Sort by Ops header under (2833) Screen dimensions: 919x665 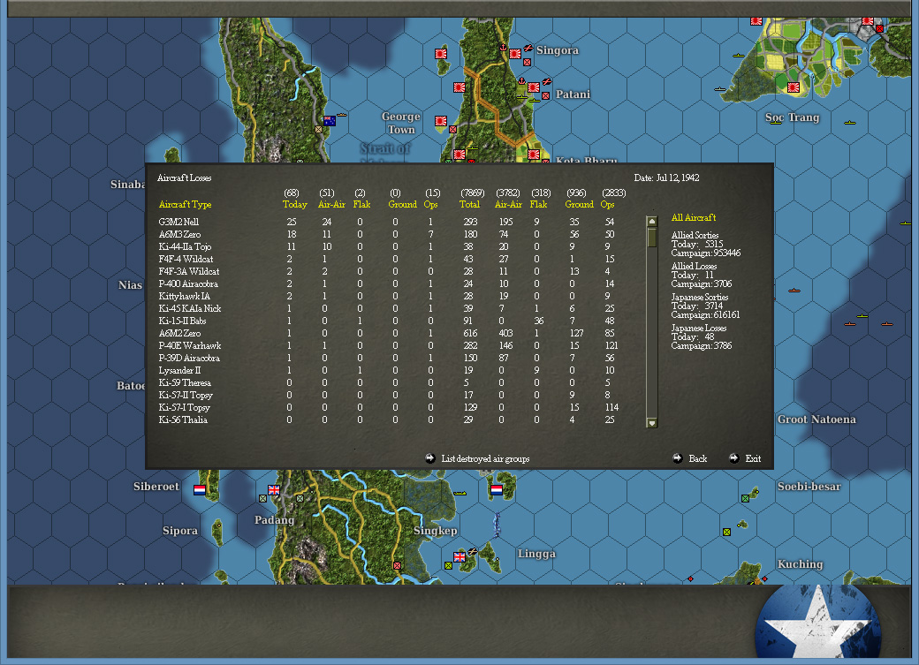[x=607, y=205]
